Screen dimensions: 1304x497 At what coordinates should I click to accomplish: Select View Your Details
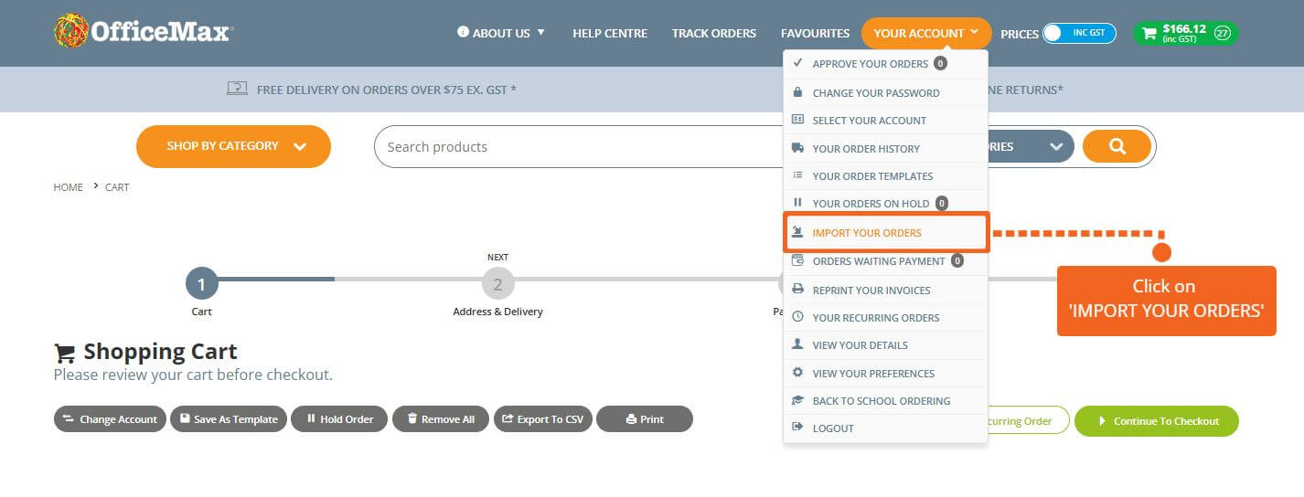coord(885,345)
